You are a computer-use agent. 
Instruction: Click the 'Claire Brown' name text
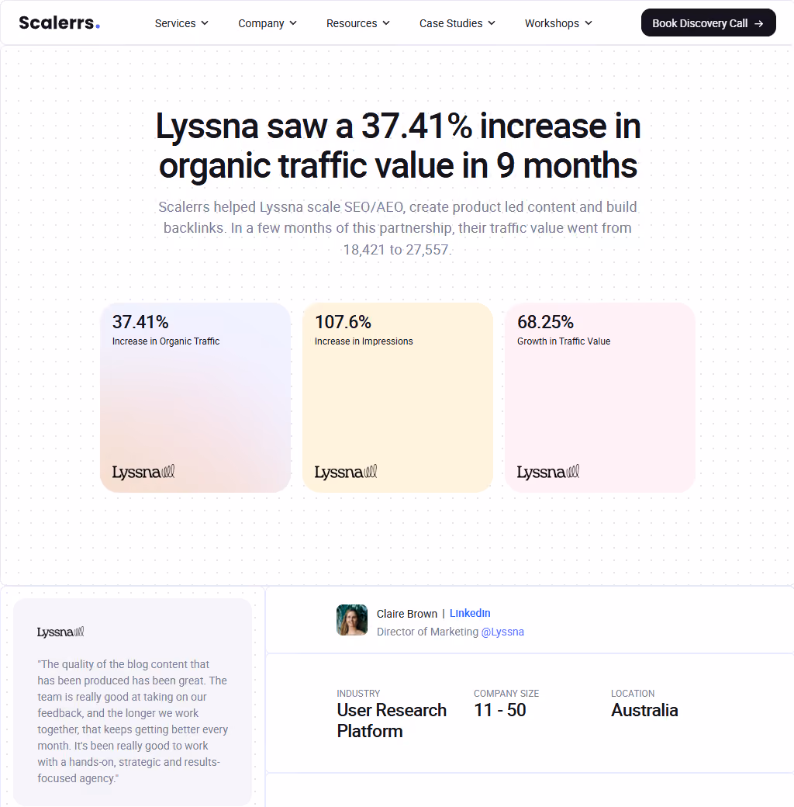[407, 614]
